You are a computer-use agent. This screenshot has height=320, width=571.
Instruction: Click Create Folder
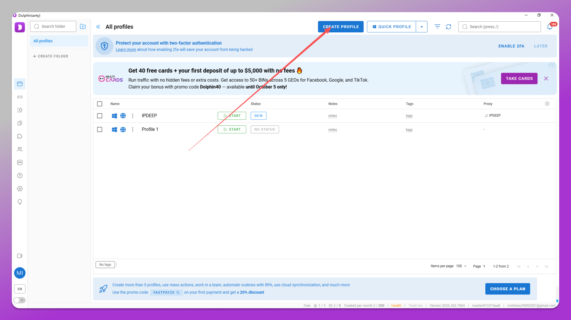(x=51, y=56)
